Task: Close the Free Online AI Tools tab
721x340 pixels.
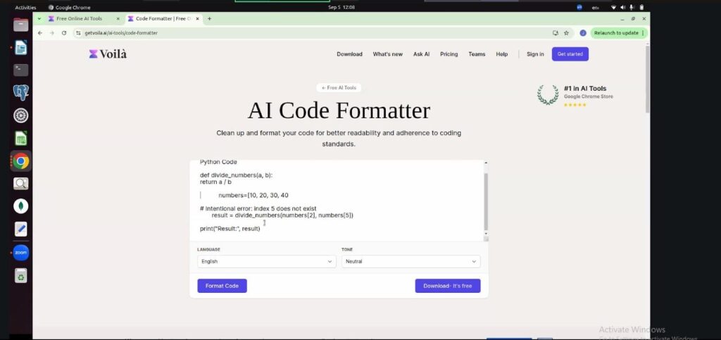Action: (x=118, y=19)
